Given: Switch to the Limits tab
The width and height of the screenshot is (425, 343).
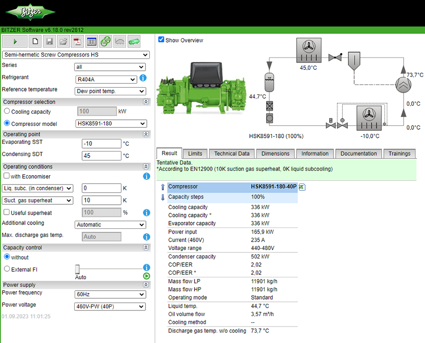Looking at the screenshot, I should point(195,153).
